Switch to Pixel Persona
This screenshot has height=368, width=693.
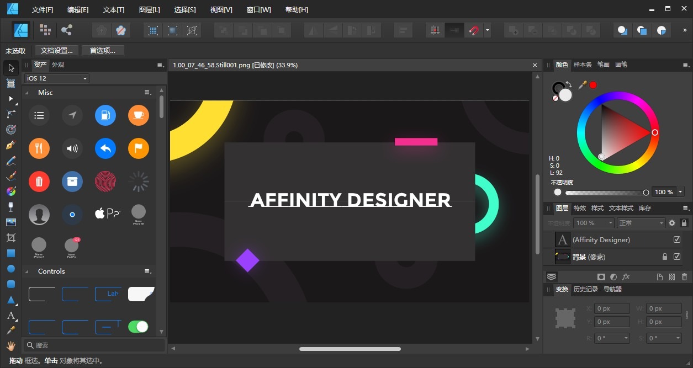[x=45, y=30]
